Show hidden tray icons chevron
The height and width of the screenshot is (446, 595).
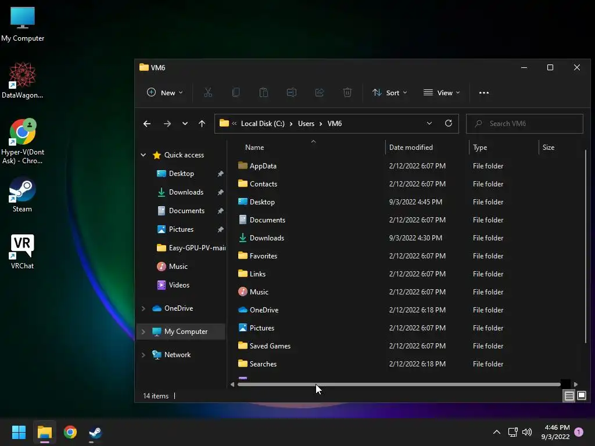[496, 432]
